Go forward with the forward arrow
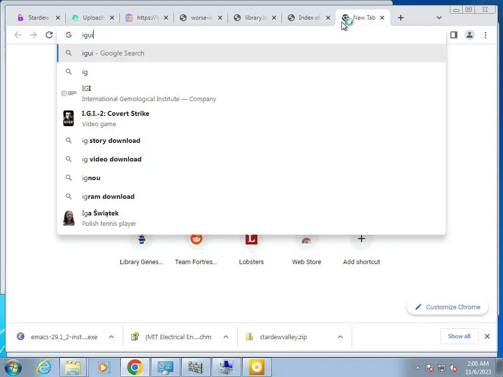 [x=33, y=35]
